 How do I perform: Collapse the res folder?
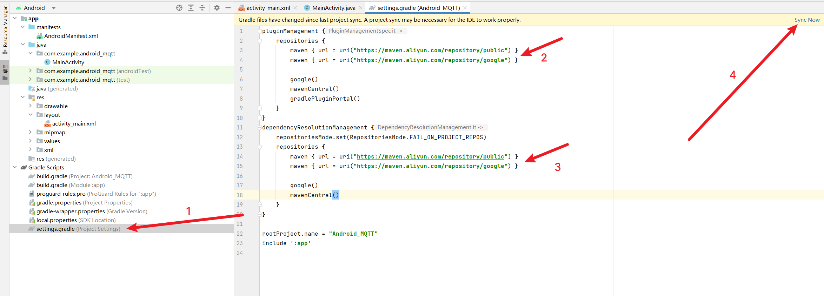[23, 97]
